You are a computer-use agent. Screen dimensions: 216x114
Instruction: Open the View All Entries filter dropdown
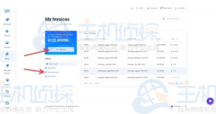coord(93,33)
